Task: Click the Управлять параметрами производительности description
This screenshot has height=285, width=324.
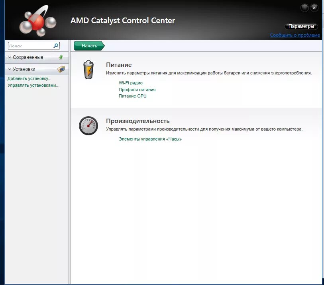Action: (x=204, y=129)
